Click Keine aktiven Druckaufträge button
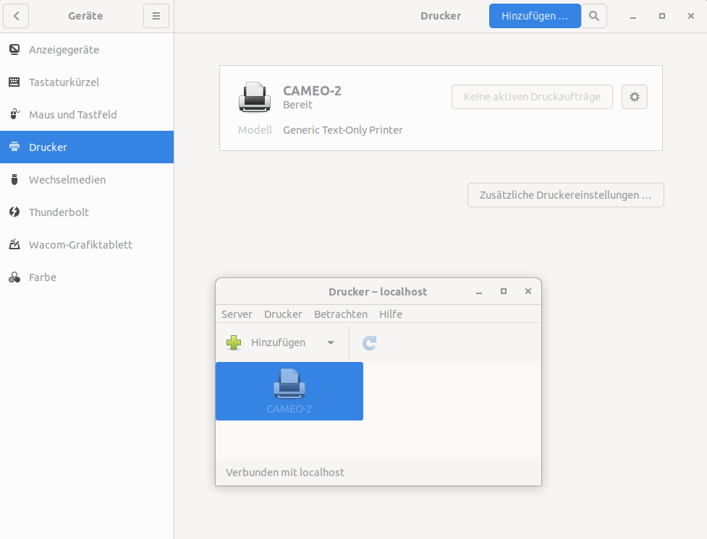 [532, 97]
